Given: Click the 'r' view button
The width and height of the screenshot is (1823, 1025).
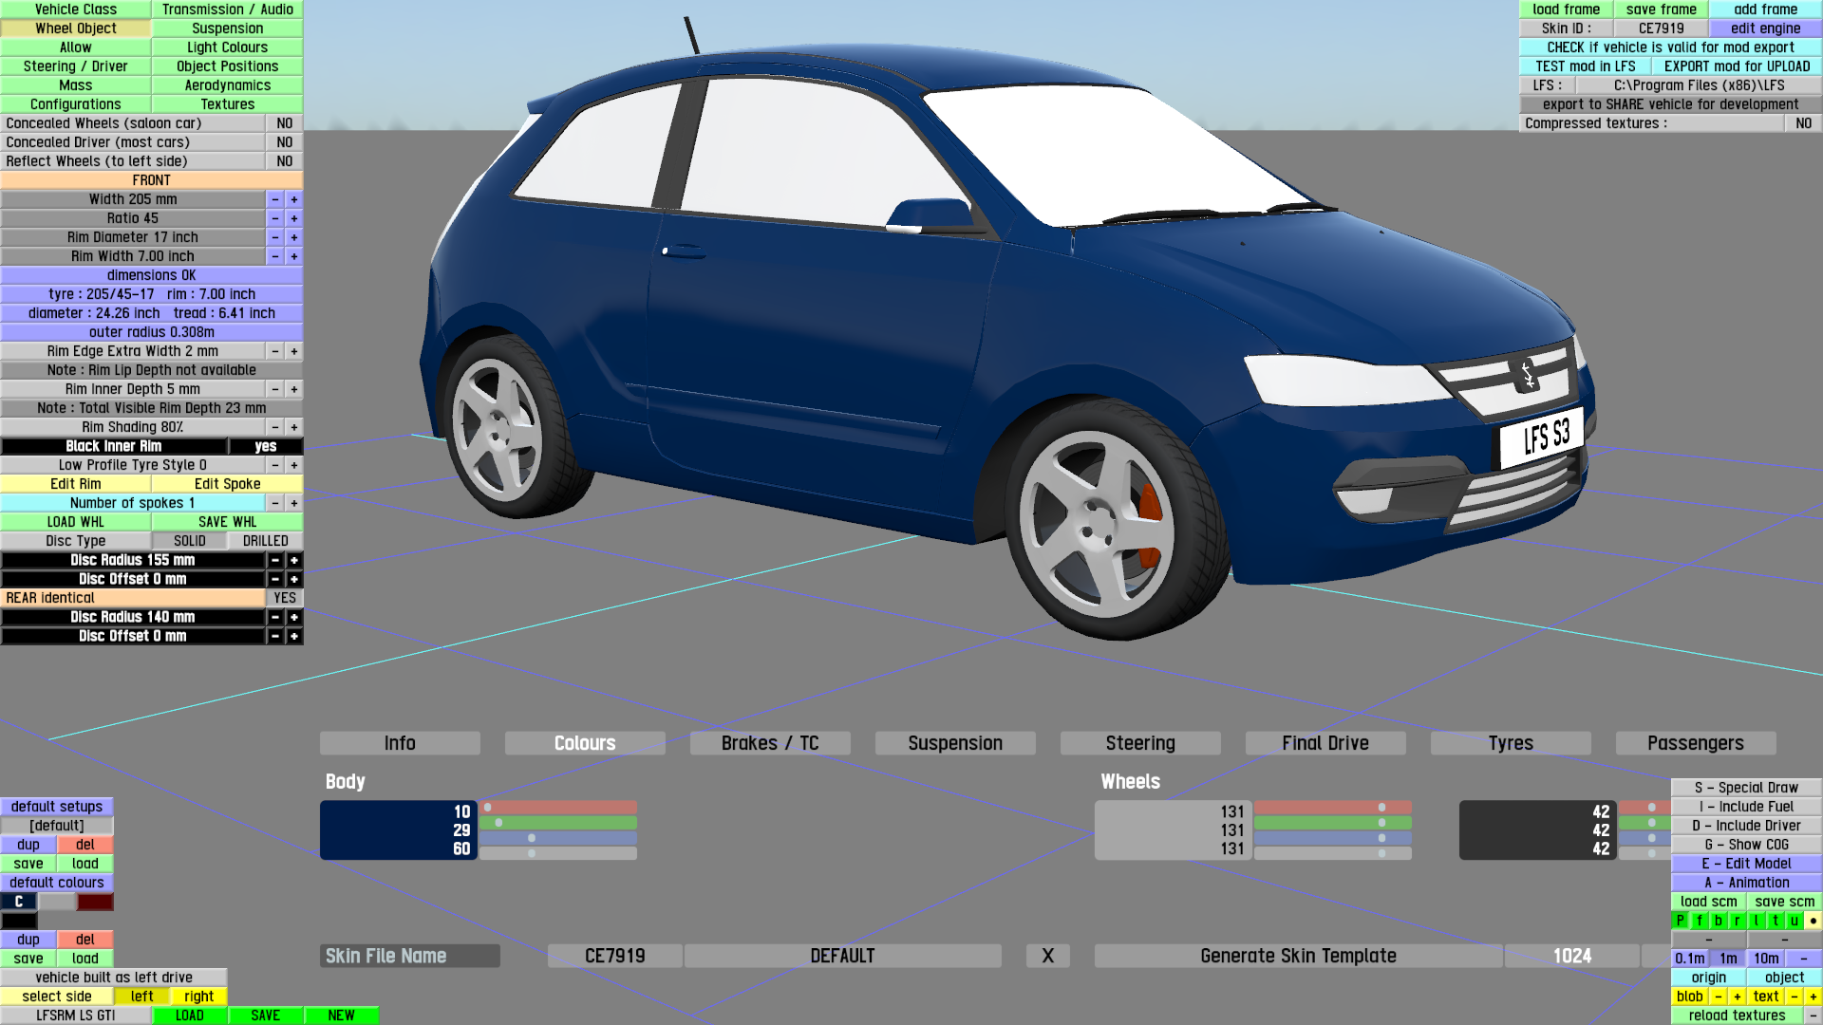Looking at the screenshot, I should [1738, 921].
